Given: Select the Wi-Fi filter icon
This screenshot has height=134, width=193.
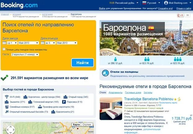Looking at the screenshot, I should 7,97.
